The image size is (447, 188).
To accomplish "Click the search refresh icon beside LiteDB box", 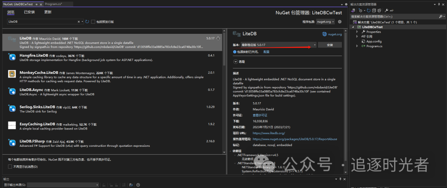I will (x=87, y=21).
